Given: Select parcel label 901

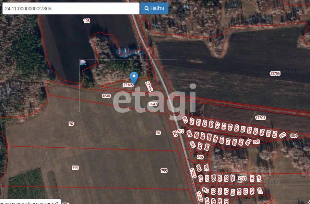Looking at the screenshot, I should (x=206, y=168).
